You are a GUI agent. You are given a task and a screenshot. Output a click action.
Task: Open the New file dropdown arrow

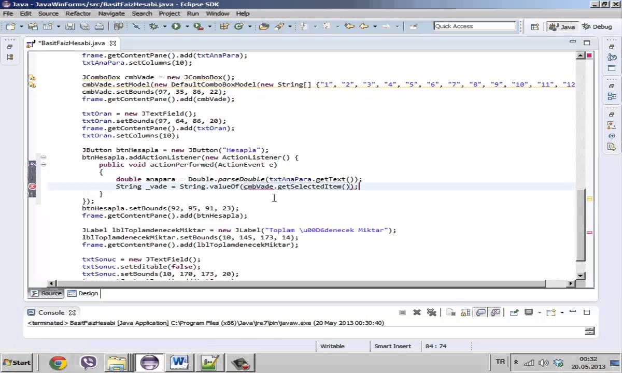pos(22,26)
